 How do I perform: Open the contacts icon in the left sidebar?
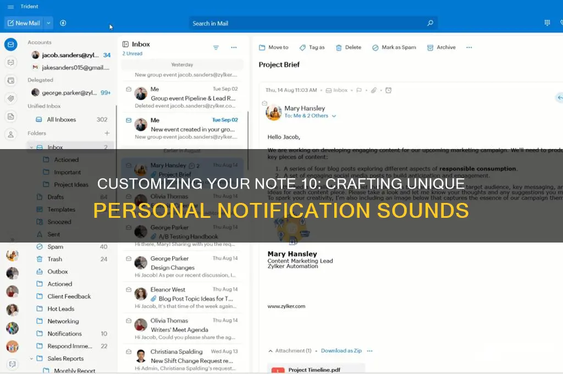[11, 135]
